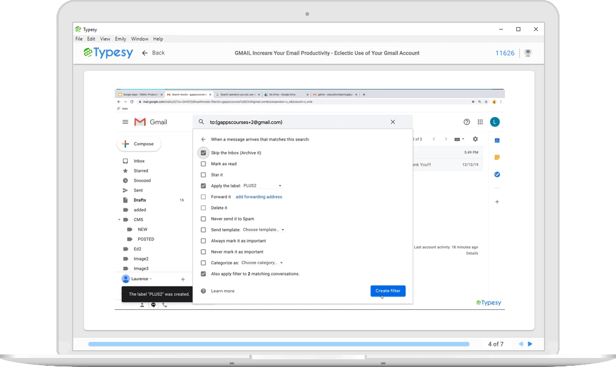Open the Google apps grid icon
Viewport: 616px width, 367px height.
pyautogui.click(x=480, y=122)
